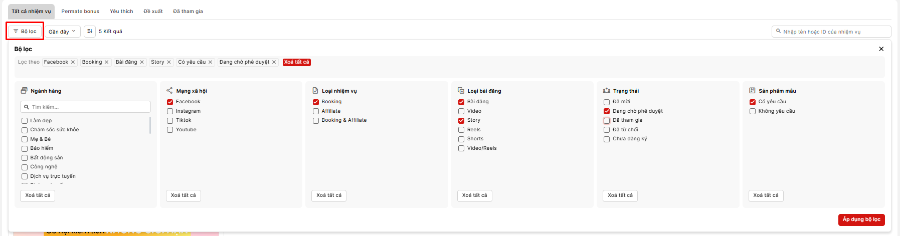
Task: Close the Bộ lọc filter panel
Action: [881, 49]
